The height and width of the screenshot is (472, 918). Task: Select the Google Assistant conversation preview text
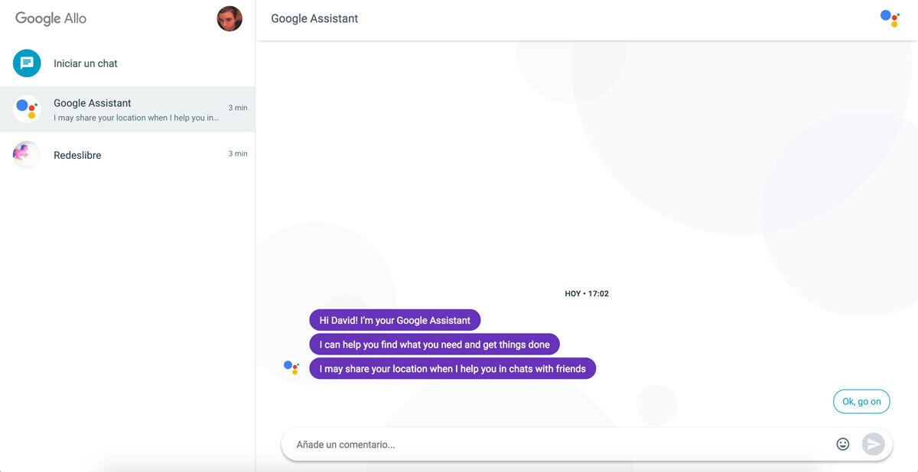tap(136, 118)
